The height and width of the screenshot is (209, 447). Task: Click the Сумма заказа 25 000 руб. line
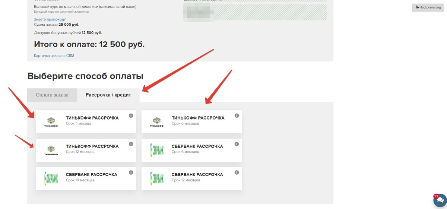pyautogui.click(x=57, y=25)
